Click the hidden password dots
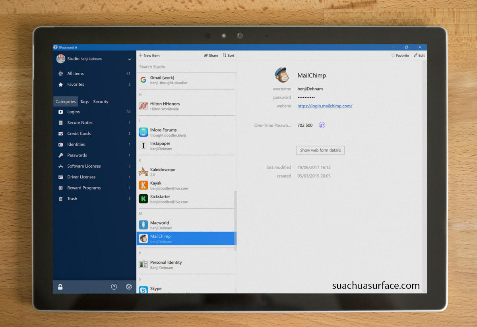Viewport: 477px width, 327px height. click(306, 97)
